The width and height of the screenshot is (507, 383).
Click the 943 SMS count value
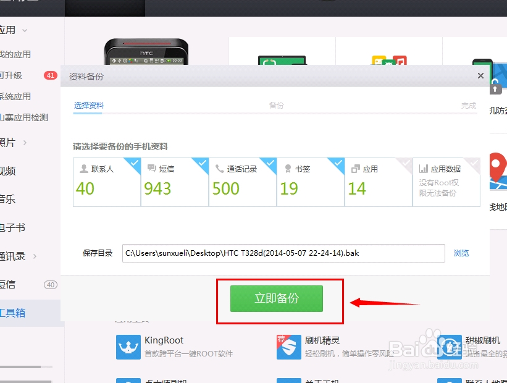pyautogui.click(x=157, y=188)
